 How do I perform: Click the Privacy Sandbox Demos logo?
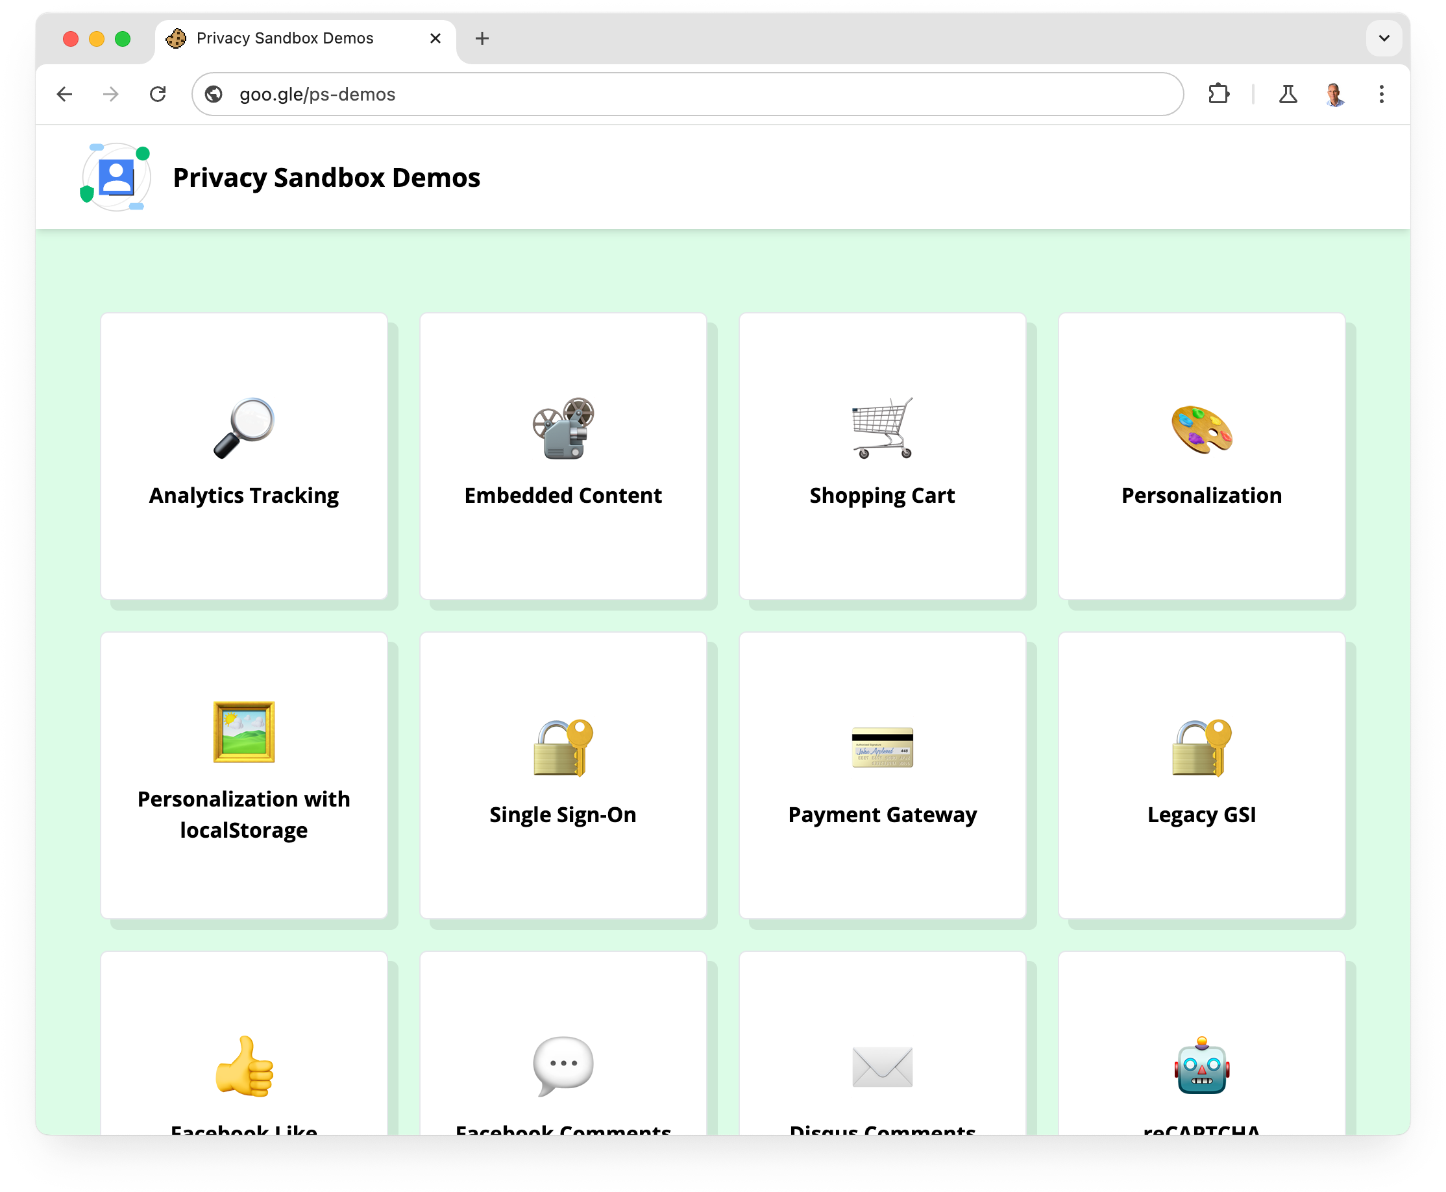[x=116, y=178]
